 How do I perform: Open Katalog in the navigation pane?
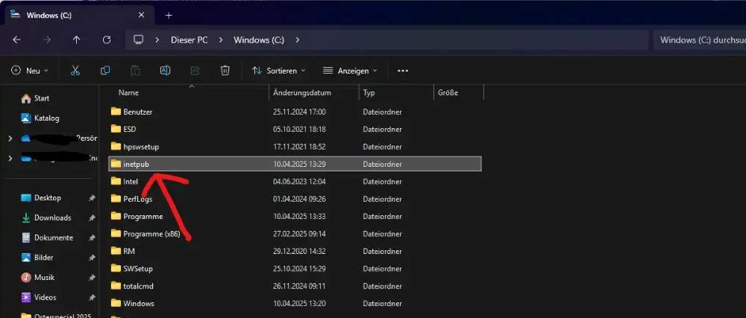point(40,118)
